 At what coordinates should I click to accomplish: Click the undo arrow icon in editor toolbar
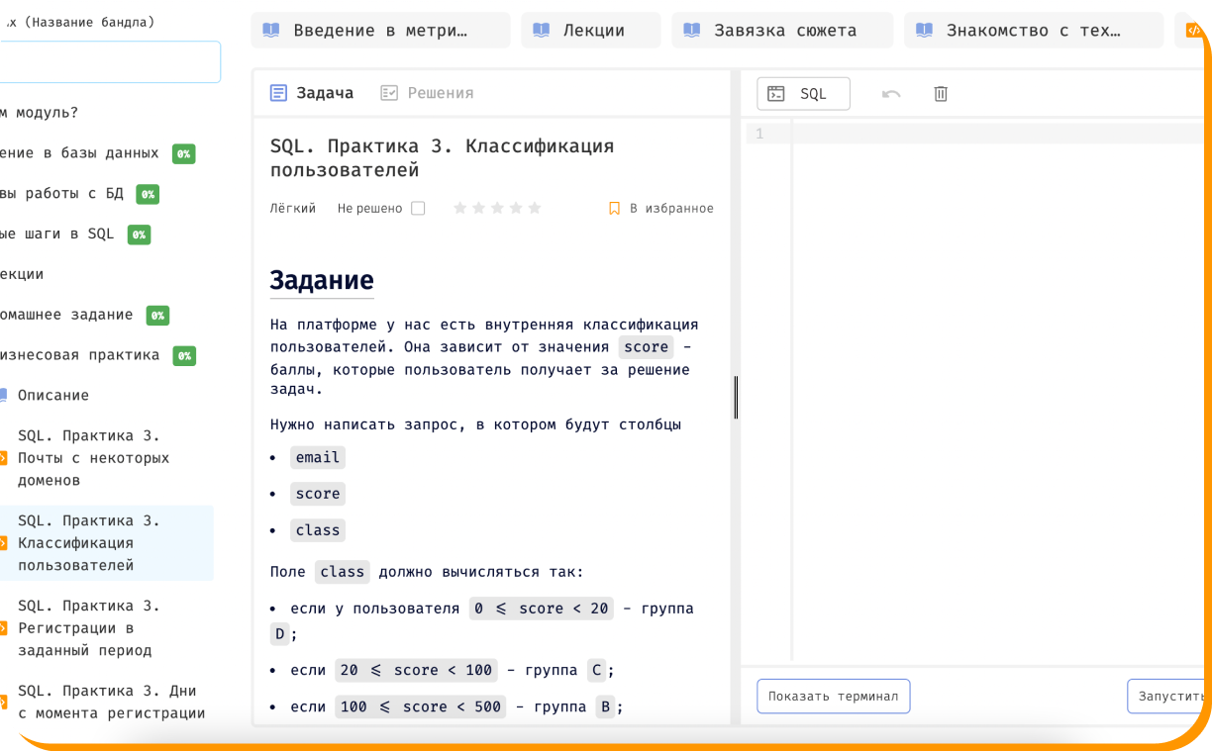tap(891, 94)
